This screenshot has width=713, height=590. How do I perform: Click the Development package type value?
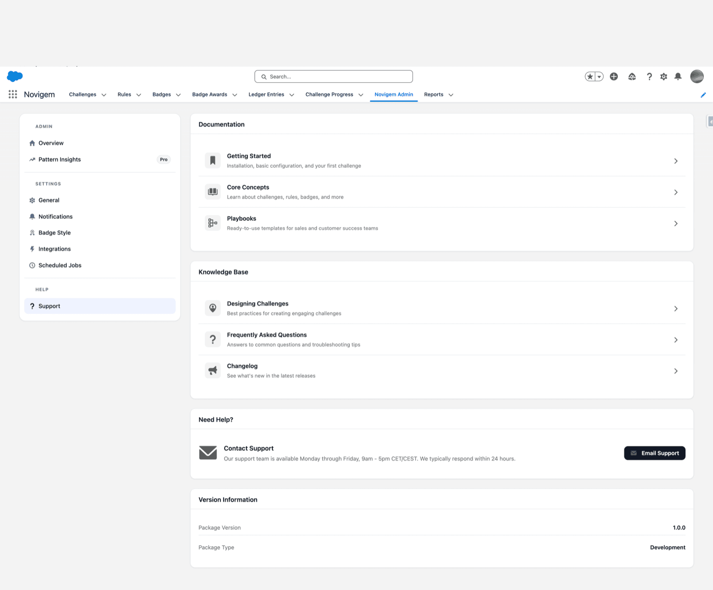click(668, 548)
